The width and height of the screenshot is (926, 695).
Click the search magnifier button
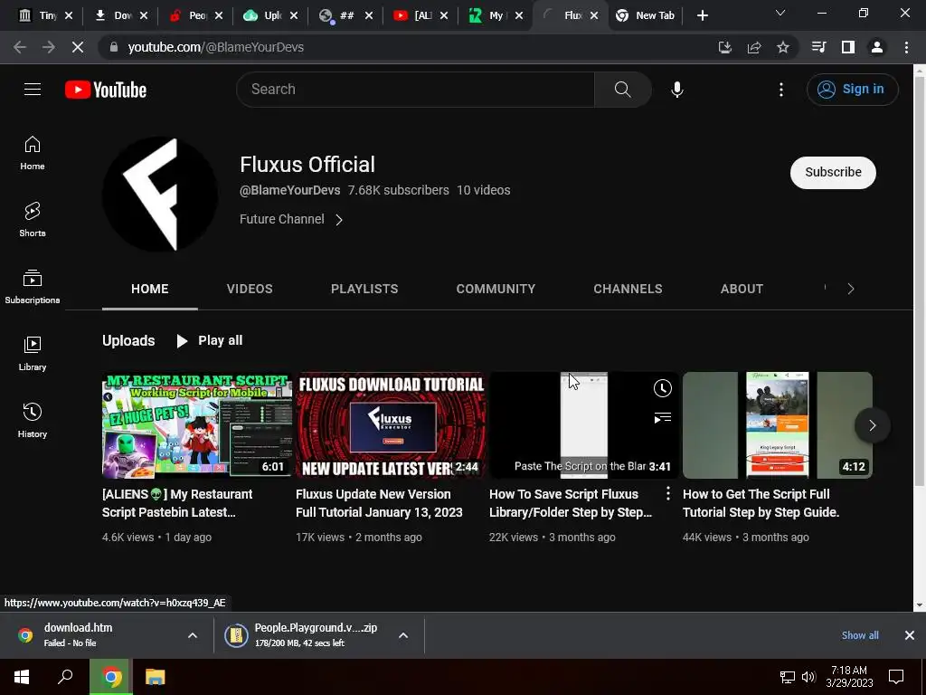click(622, 90)
